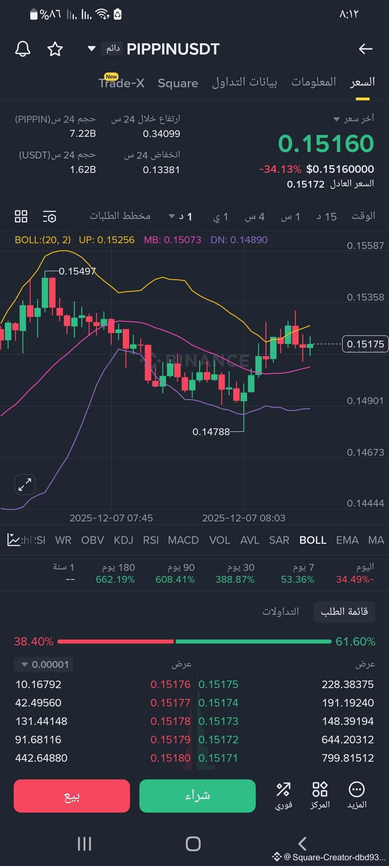Add PIPPINUSDT to favorites with the star
Image resolution: width=389 pixels, height=866 pixels.
55,49
